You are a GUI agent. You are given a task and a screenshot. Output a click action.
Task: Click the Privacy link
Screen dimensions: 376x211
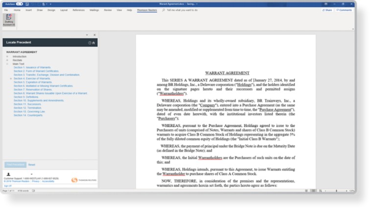click(x=35, y=181)
